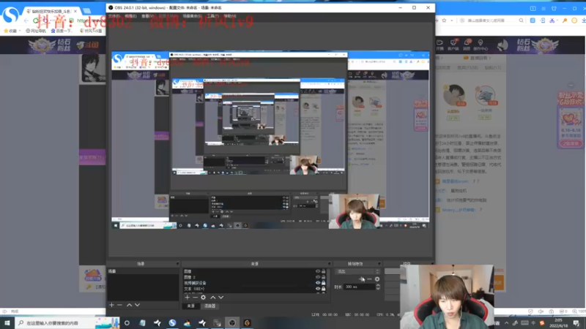586x329 pixels.
Task: Switch to the 来源 tab below the sources list
Action: click(191, 306)
